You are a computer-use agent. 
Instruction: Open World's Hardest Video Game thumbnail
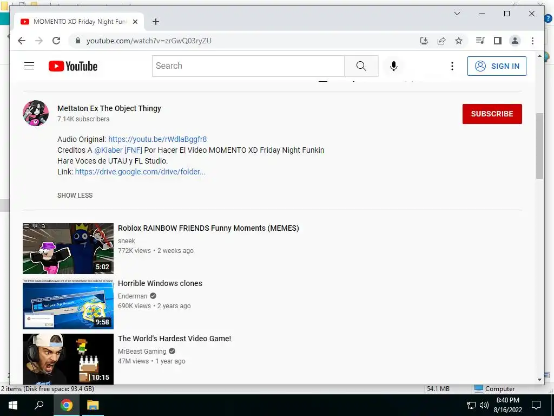68,359
